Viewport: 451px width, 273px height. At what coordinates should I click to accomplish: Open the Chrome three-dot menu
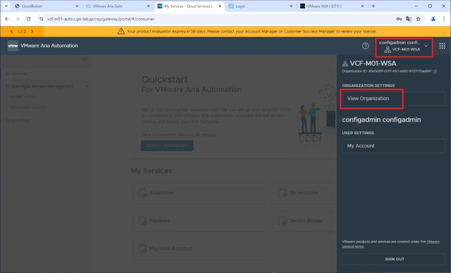coord(444,19)
